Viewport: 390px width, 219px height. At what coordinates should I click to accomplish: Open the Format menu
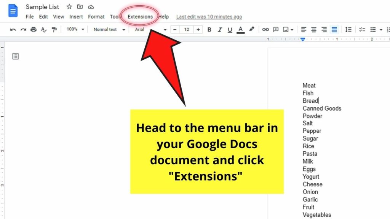[x=96, y=17]
